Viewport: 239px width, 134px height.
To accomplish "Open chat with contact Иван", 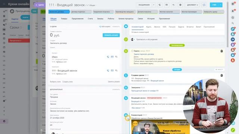I will [116, 57].
